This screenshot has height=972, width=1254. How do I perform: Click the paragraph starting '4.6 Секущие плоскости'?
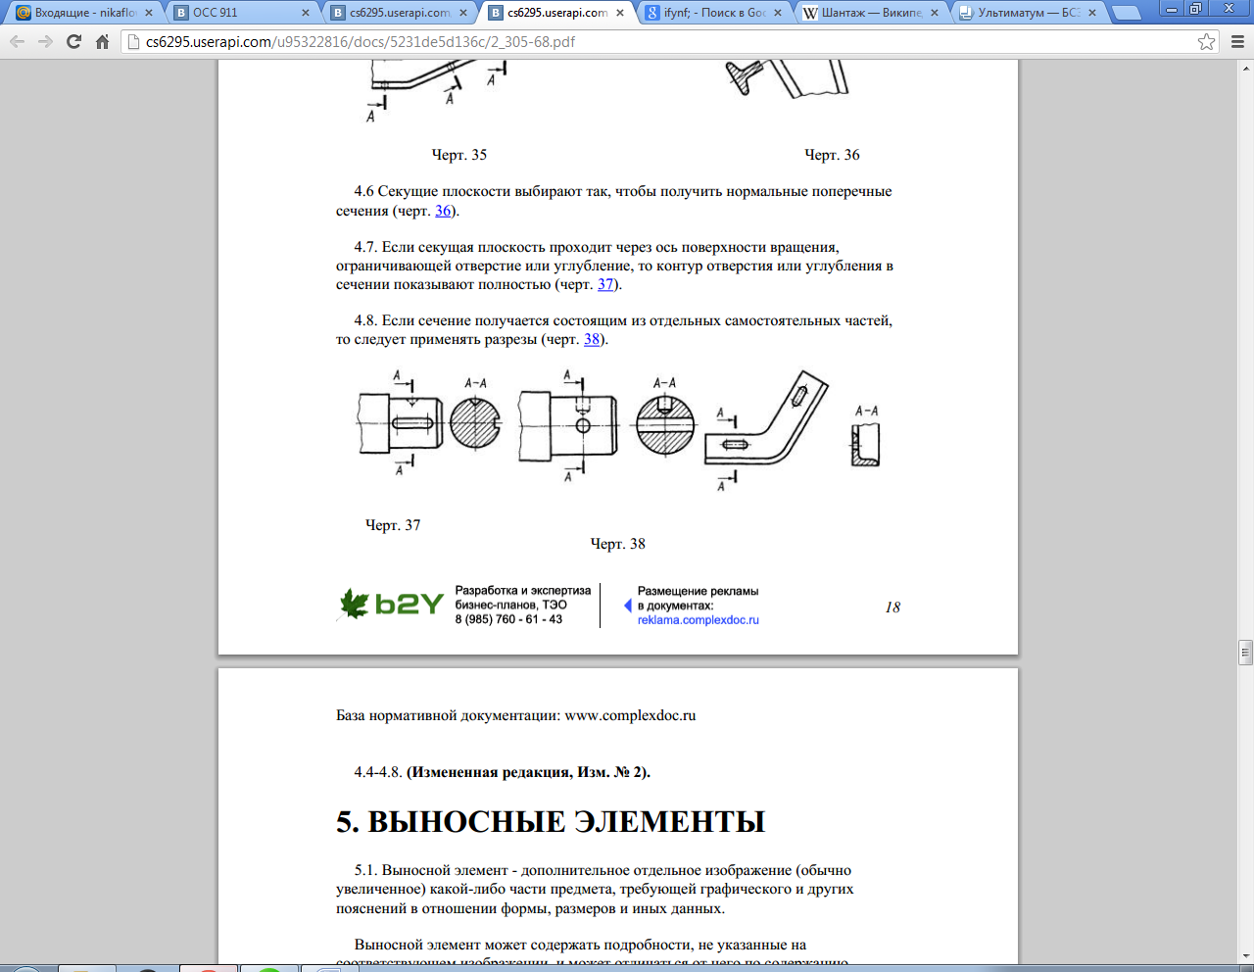pyautogui.click(x=614, y=201)
